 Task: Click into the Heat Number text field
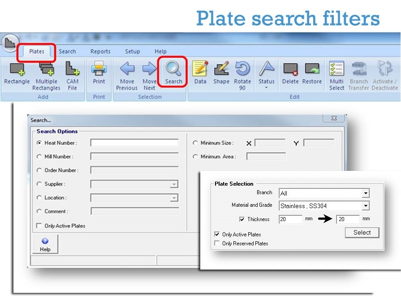[134, 143]
